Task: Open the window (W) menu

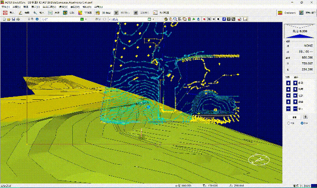Action: coord(75,7)
